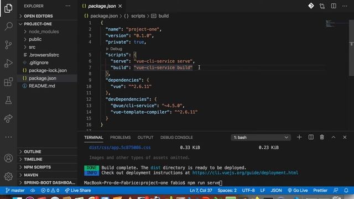354x199 pixels.
Task: Click build in the breadcrumb
Action: click(x=163, y=16)
